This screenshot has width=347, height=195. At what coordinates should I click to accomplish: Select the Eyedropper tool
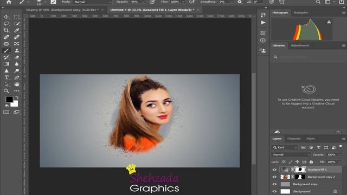(x=17, y=30)
